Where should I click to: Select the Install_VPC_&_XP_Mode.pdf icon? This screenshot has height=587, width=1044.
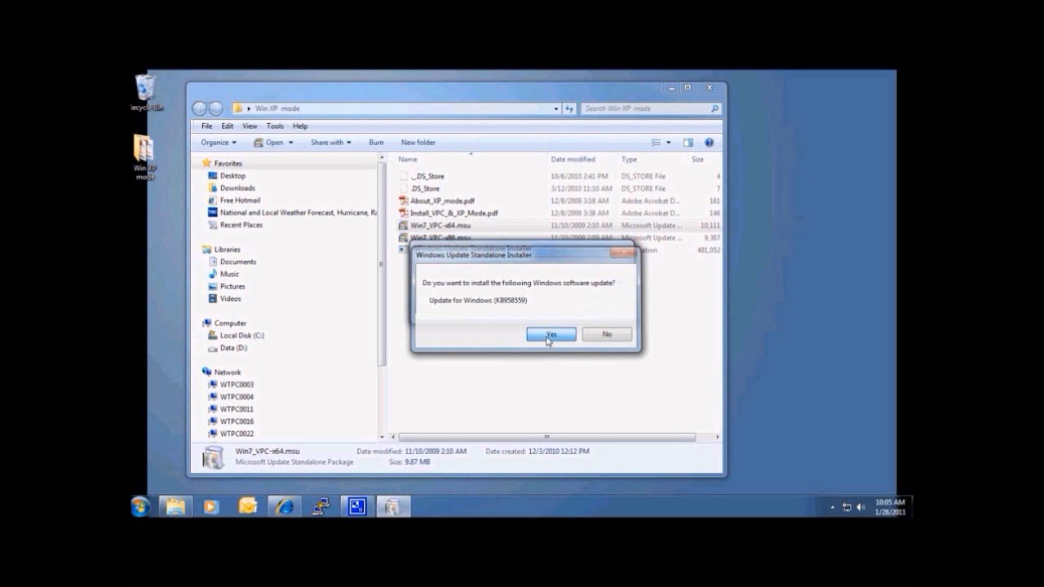(404, 213)
